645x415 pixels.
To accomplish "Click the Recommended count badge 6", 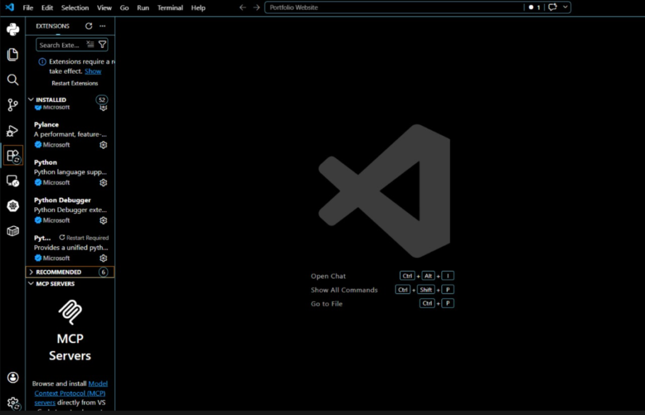I will [103, 272].
